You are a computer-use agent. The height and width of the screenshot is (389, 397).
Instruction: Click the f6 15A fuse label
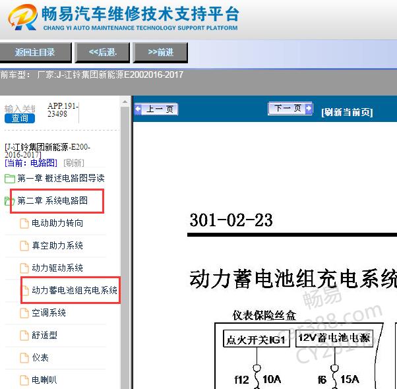pos(338,379)
